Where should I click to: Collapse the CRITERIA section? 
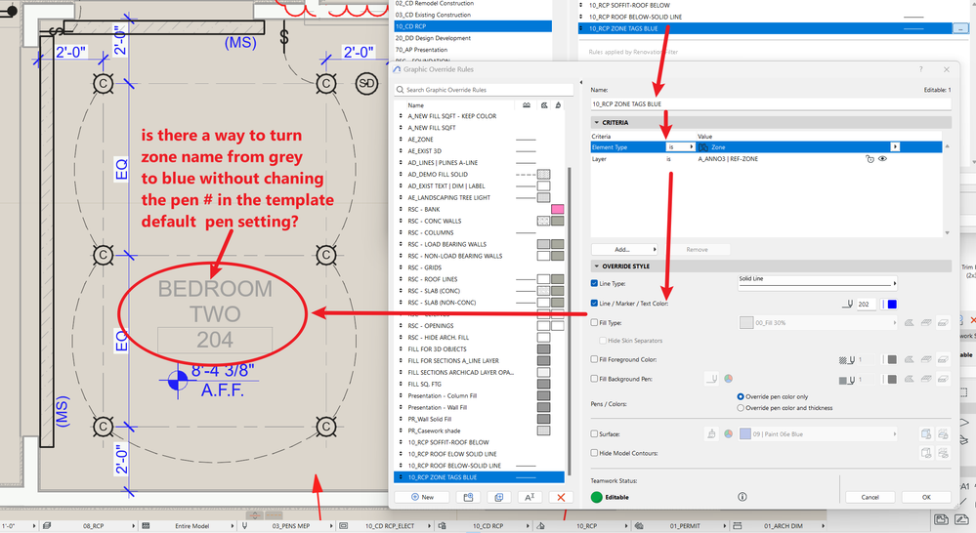pyautogui.click(x=596, y=123)
